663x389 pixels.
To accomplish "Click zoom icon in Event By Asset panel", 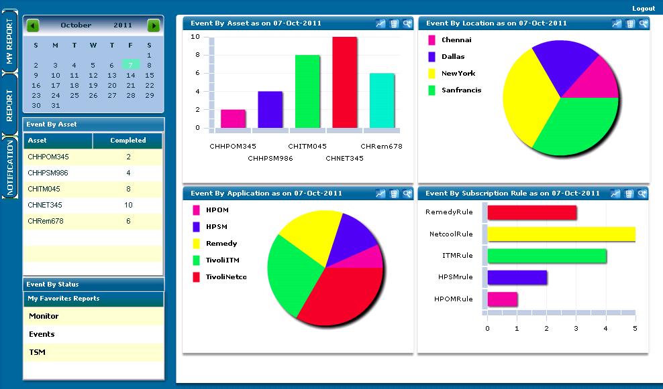I will click(x=407, y=23).
